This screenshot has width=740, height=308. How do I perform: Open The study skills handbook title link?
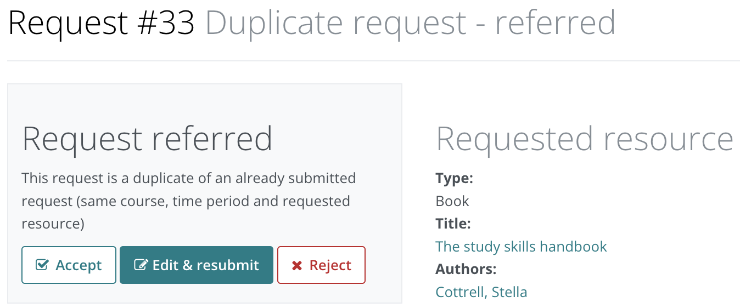pos(521,246)
